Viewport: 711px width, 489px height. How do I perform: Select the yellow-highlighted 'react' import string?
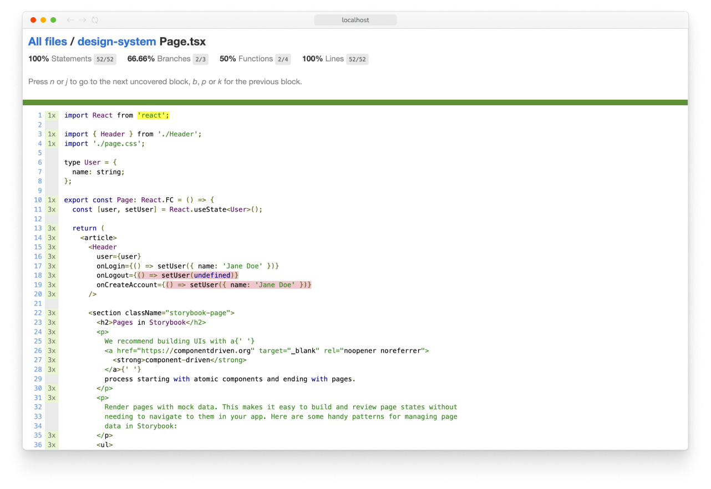pyautogui.click(x=153, y=115)
